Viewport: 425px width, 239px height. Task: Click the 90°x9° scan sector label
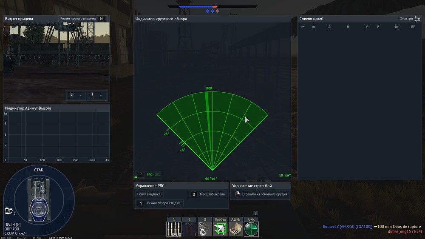point(211,179)
